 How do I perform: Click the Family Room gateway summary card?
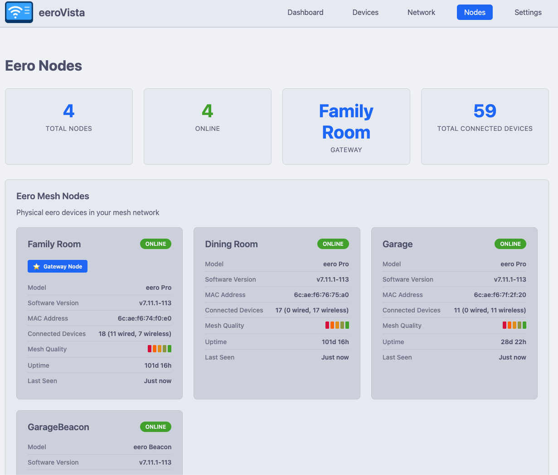pos(346,126)
